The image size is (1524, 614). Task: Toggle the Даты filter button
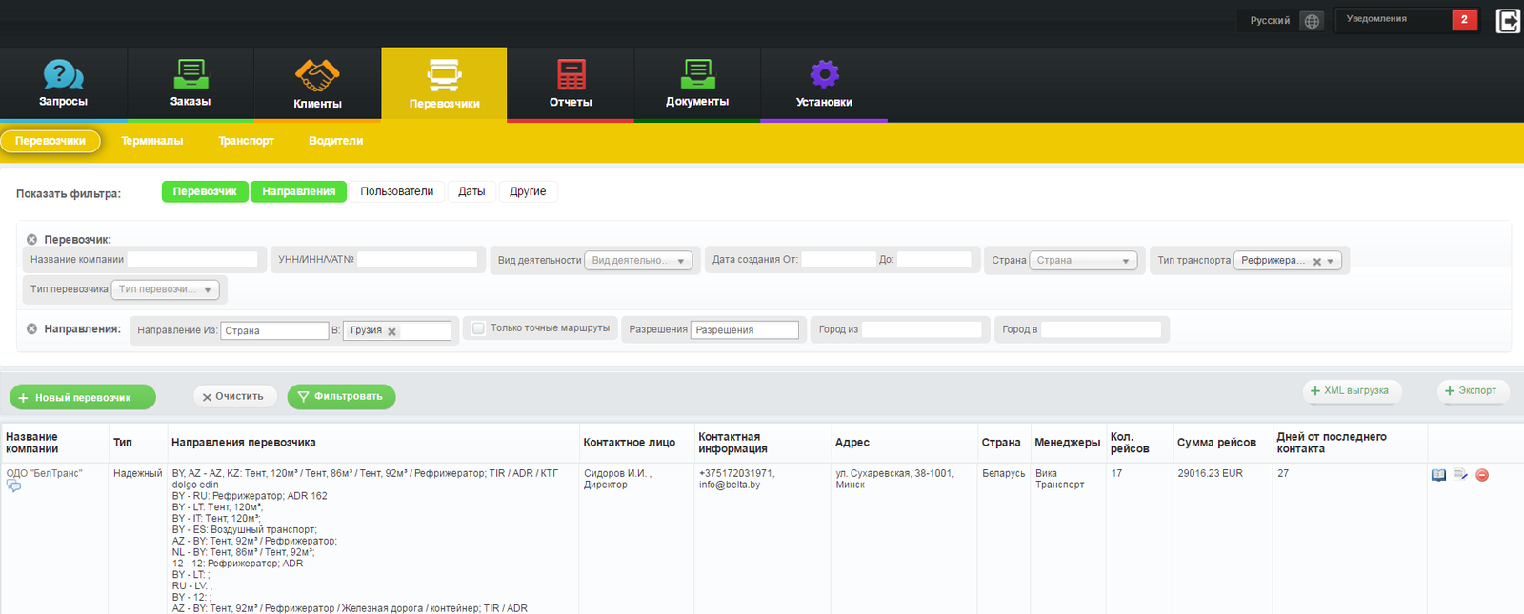tap(471, 191)
